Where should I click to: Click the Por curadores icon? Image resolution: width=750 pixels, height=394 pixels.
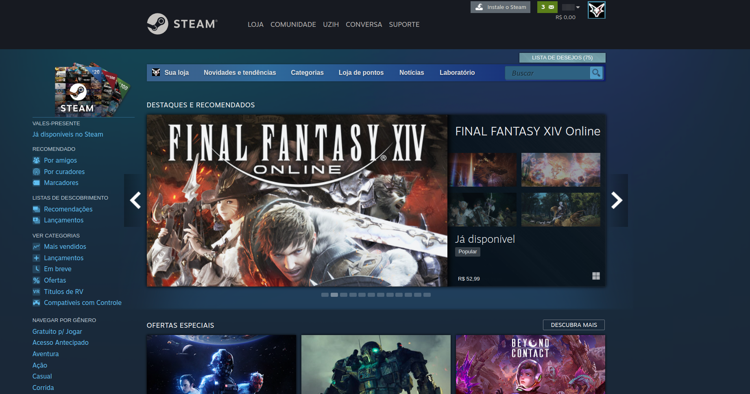point(37,172)
